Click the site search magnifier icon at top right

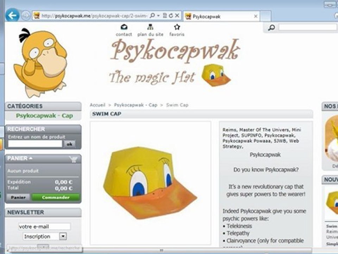pyautogui.click(x=271, y=28)
